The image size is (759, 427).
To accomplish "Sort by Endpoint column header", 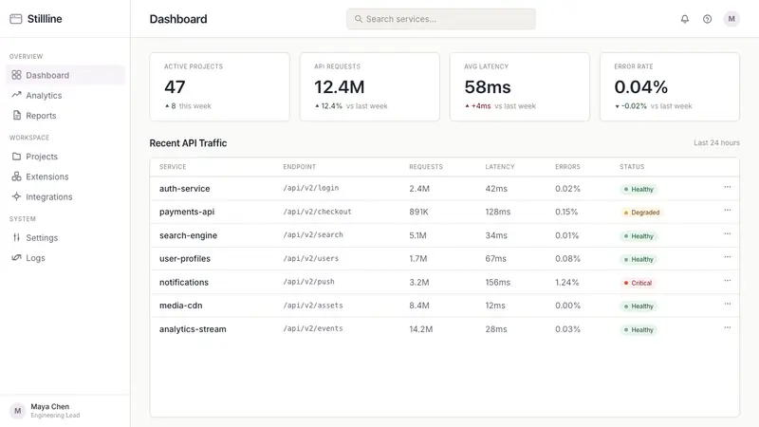I will pos(299,167).
